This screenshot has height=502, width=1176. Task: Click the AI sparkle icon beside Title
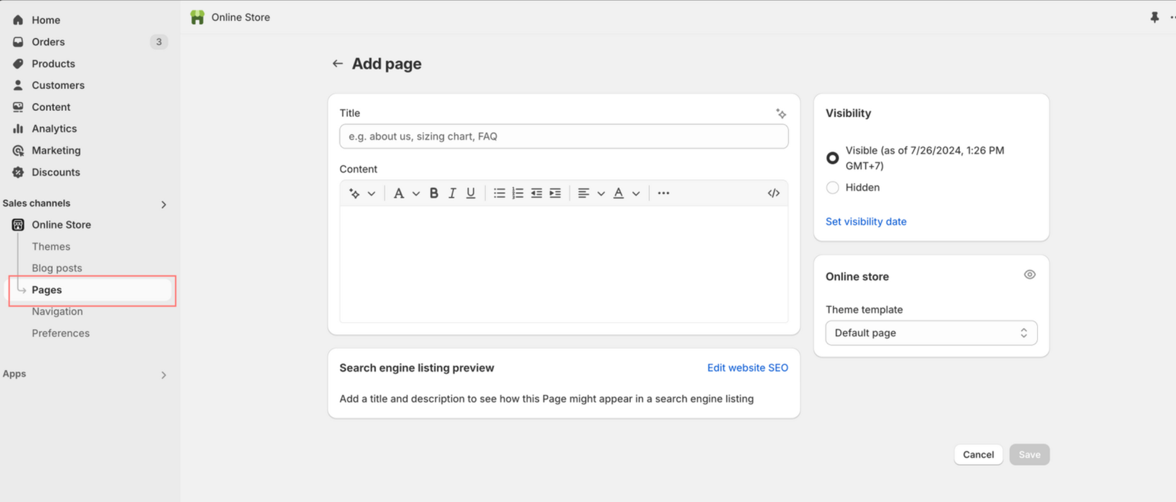781,113
